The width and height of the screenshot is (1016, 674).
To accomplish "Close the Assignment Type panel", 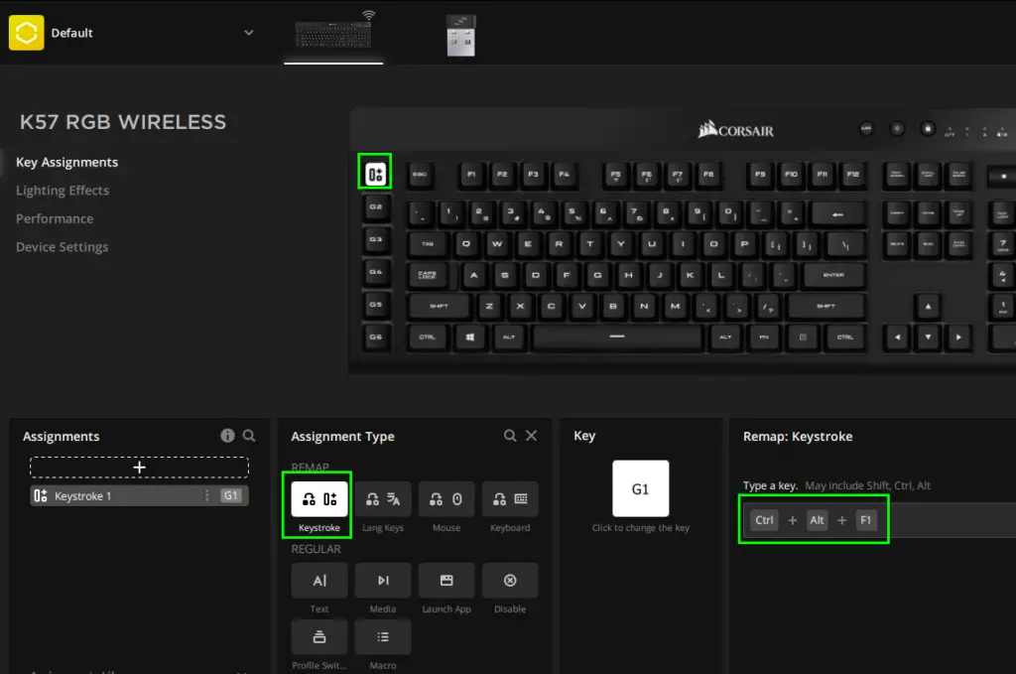I will tap(532, 436).
